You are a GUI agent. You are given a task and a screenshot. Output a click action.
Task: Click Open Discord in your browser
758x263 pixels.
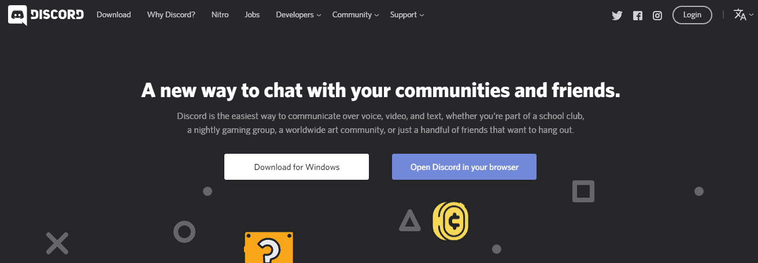(x=464, y=167)
